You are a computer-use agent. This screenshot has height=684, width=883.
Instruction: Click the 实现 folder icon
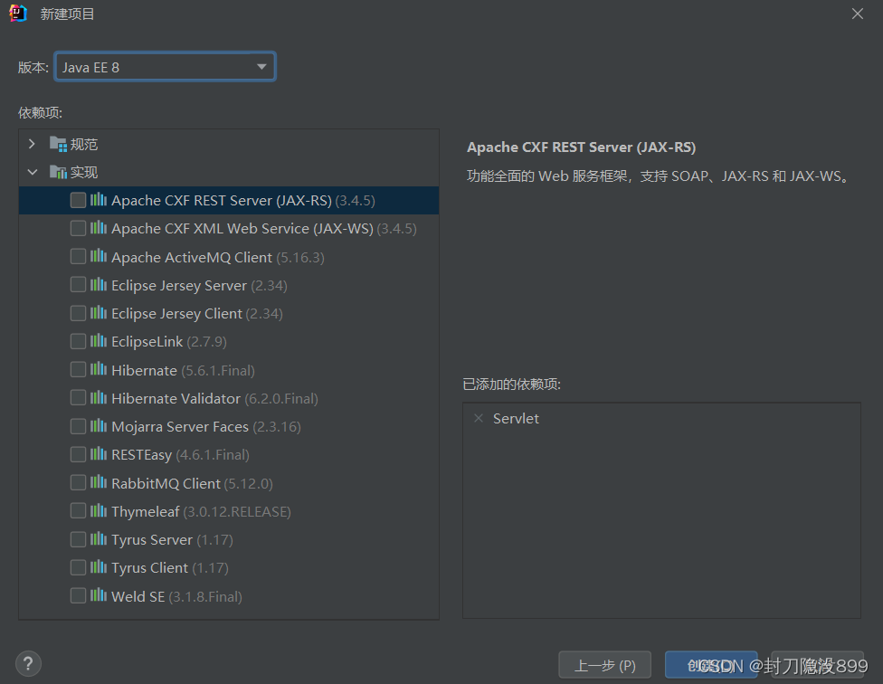pos(58,172)
